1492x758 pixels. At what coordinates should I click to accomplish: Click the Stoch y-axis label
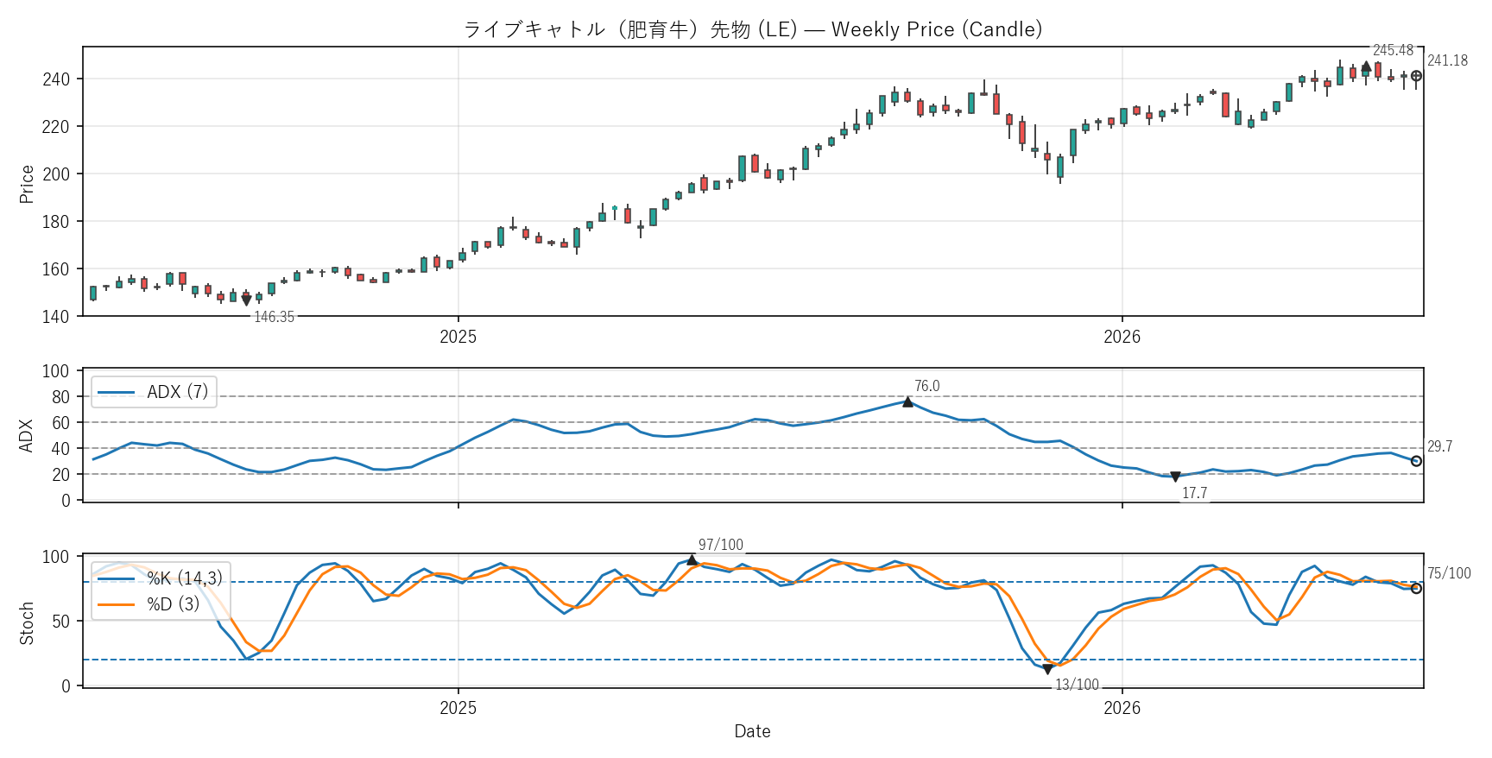click(x=27, y=622)
